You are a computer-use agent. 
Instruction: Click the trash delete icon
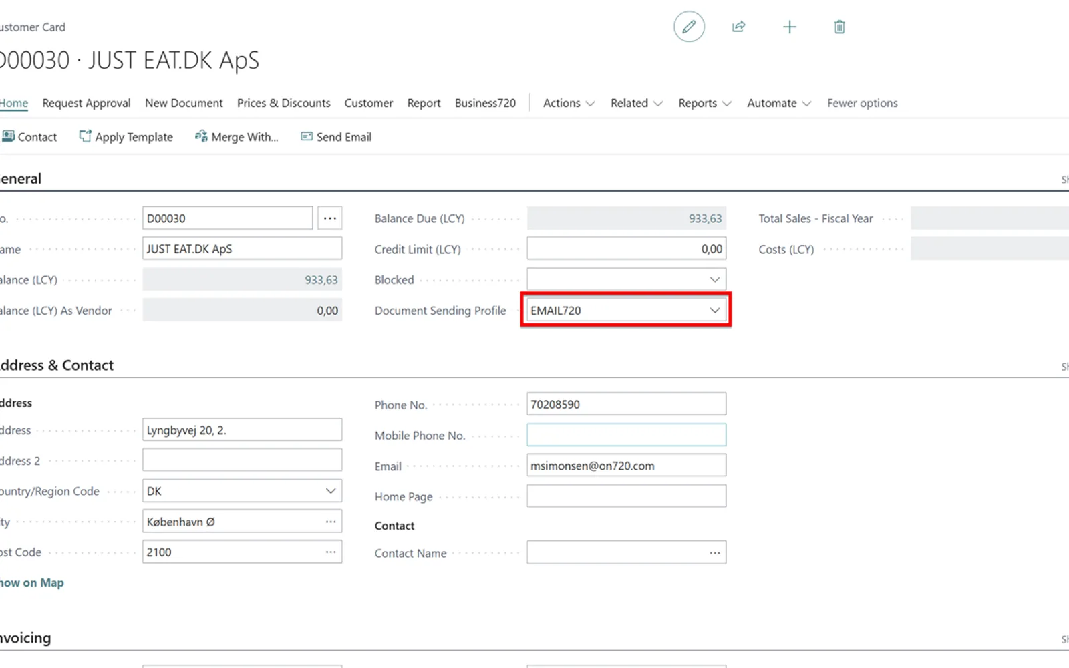point(839,27)
